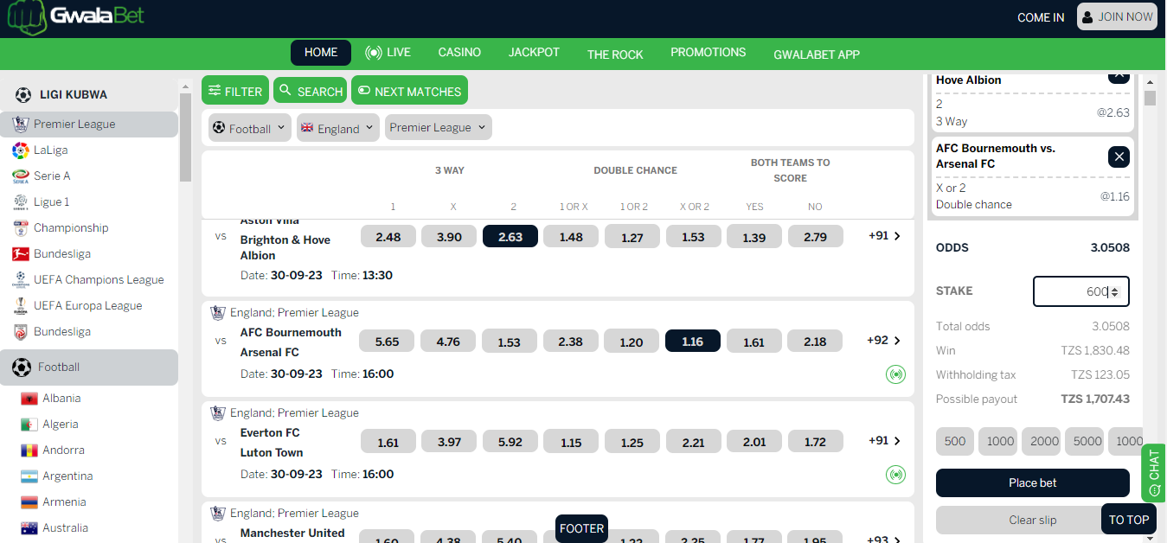Click the Albania flag entry
Image resolution: width=1167 pixels, height=543 pixels.
click(x=61, y=399)
